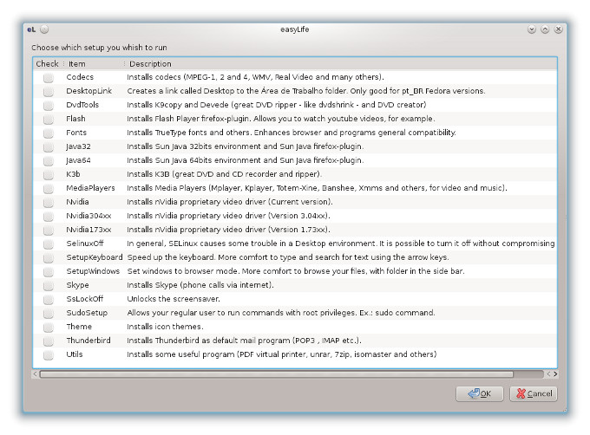Sort by the Check column header
590x435 pixels.
point(48,63)
